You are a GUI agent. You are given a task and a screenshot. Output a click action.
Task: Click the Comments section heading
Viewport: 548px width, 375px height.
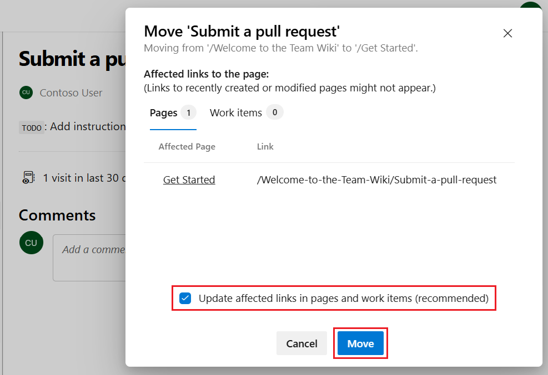57,215
